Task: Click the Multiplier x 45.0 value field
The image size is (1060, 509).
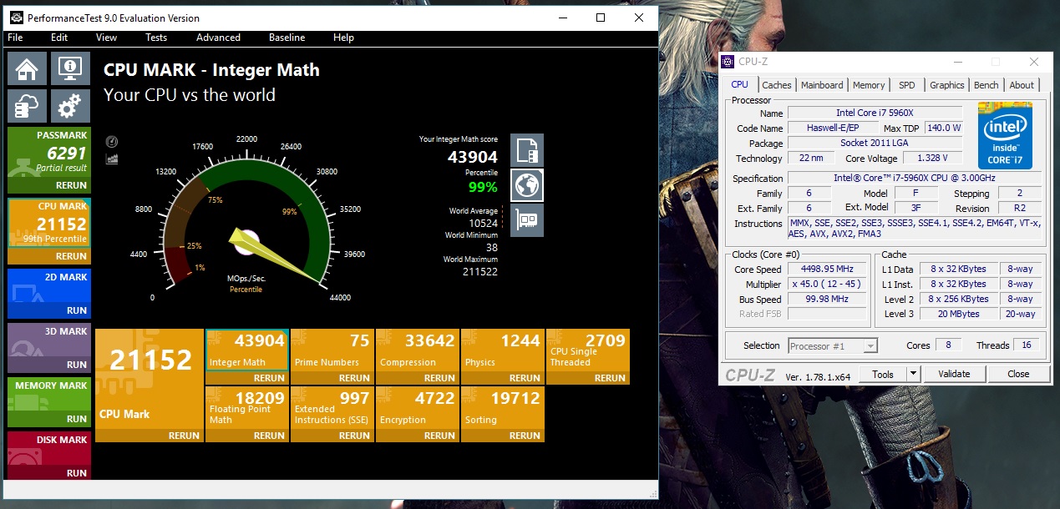Action: coord(828,285)
